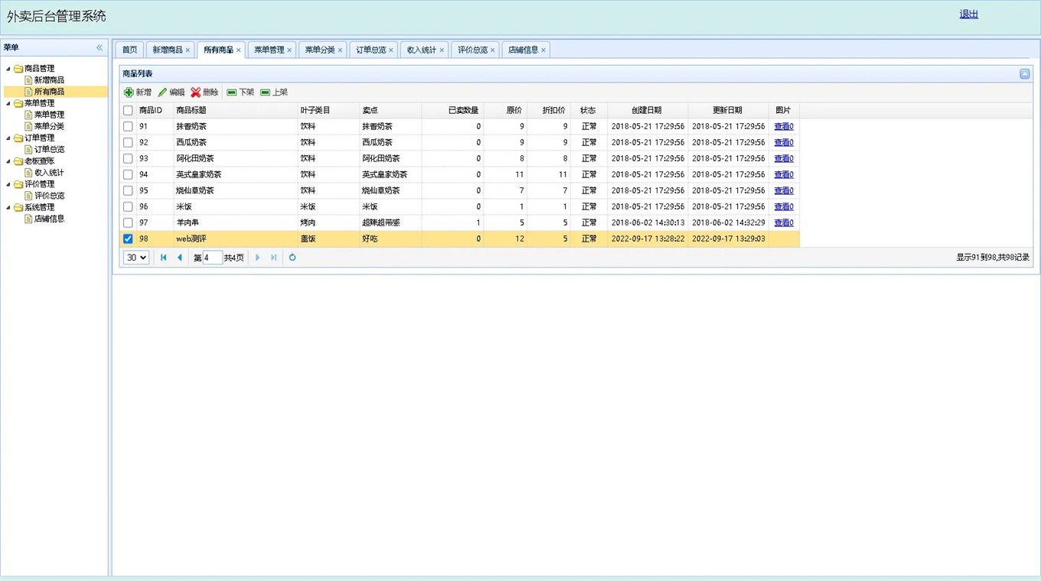Check the box for product 97
This screenshot has width=1041, height=581.
tap(128, 223)
